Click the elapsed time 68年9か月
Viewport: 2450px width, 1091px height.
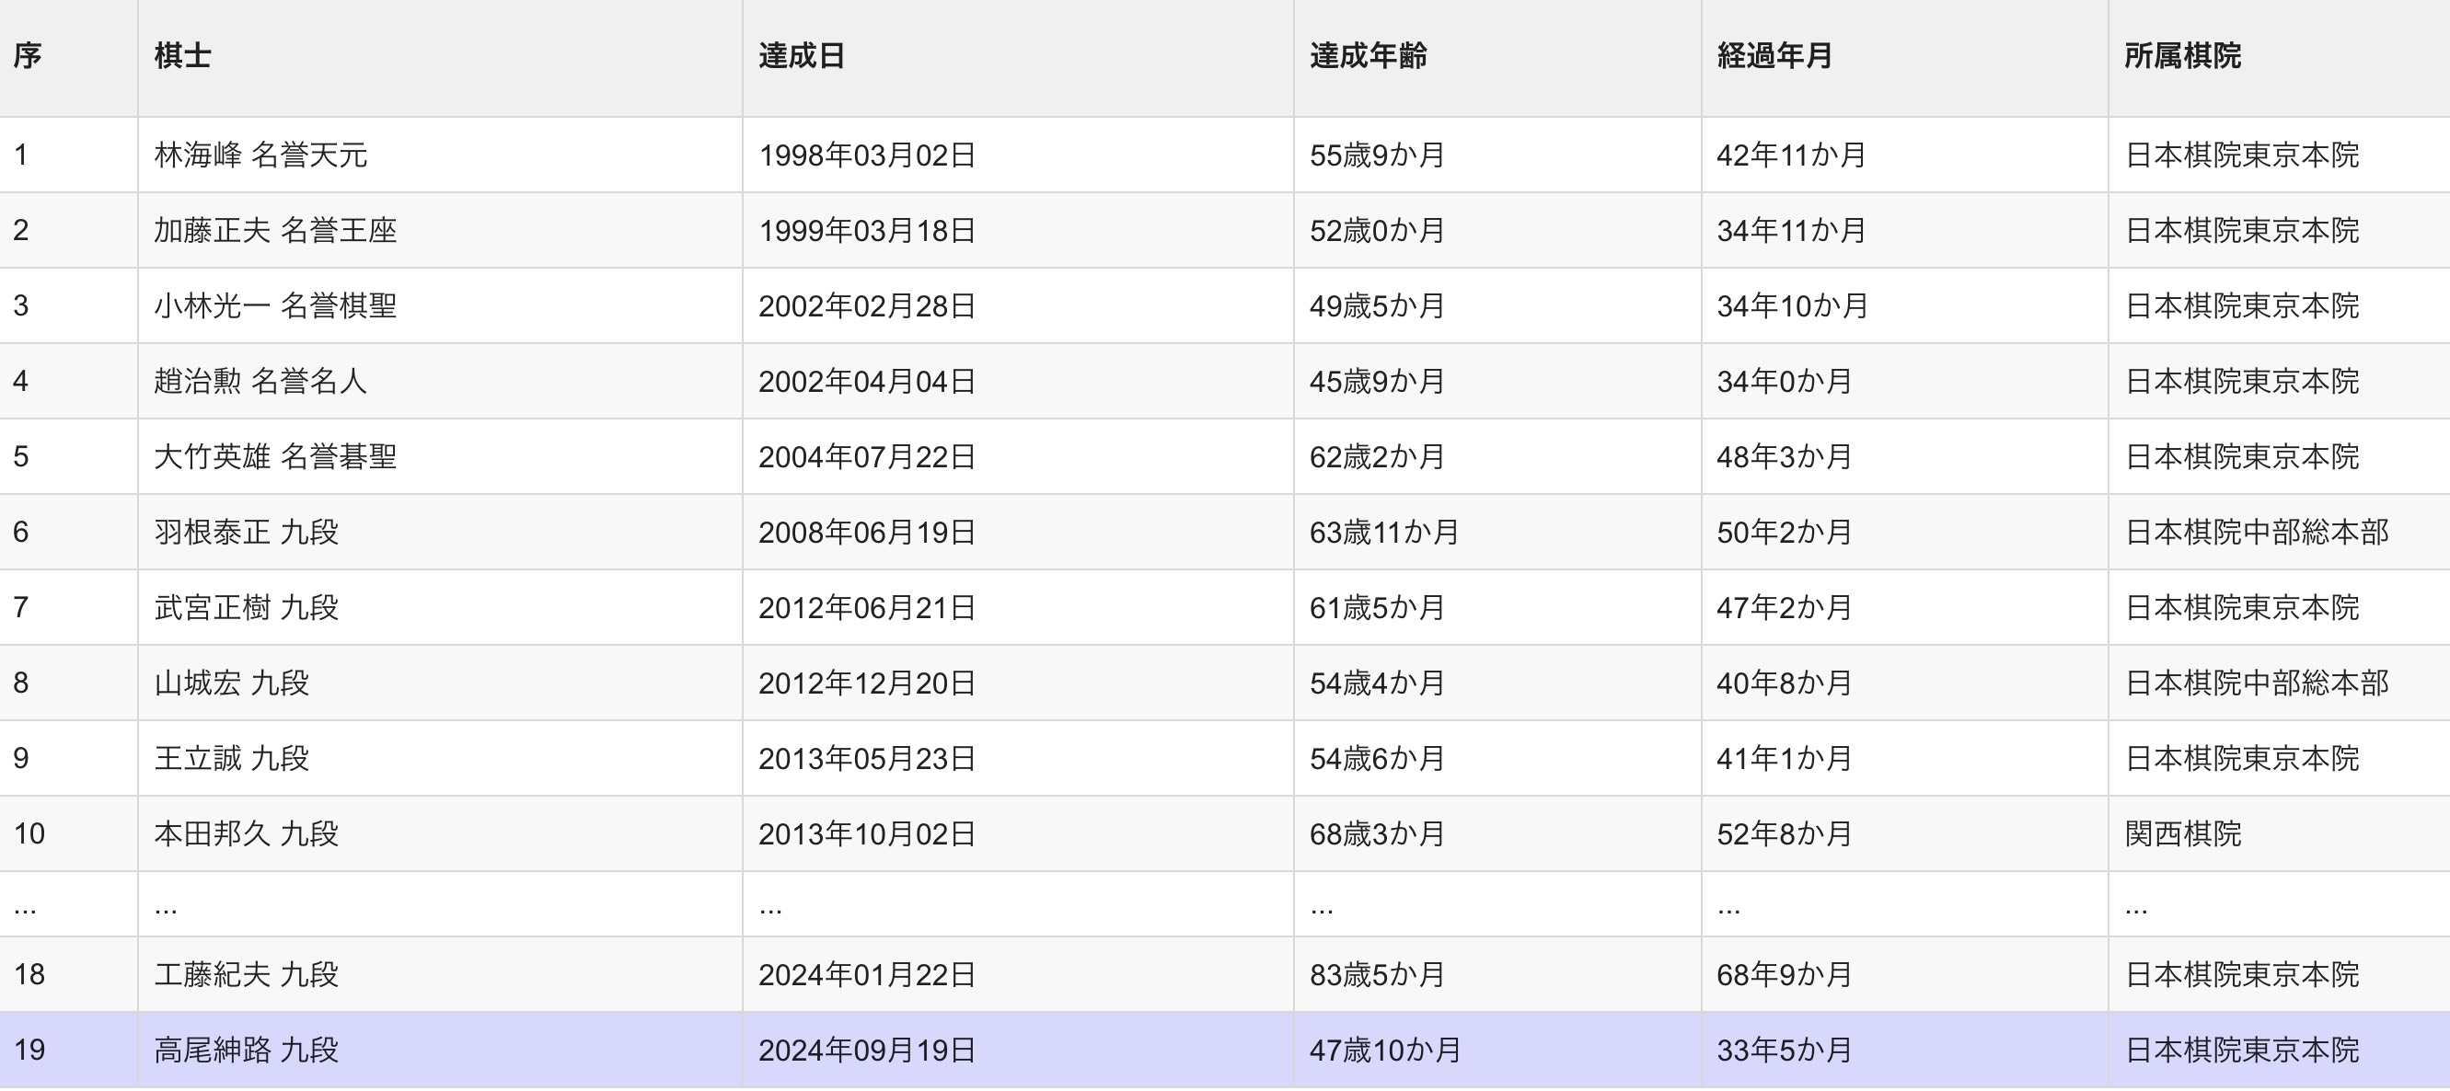coord(1785,975)
